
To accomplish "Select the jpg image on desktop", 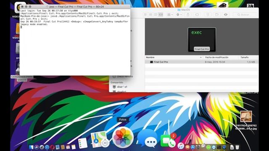I will pyautogui.click(x=246, y=116).
